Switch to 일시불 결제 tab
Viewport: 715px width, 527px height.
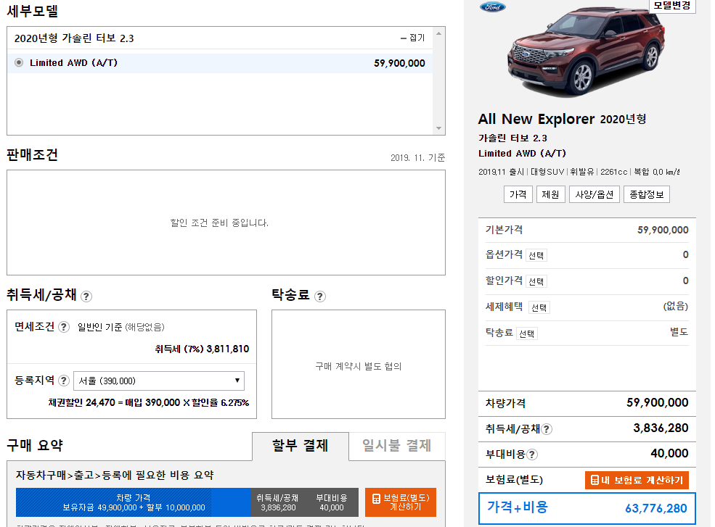[x=397, y=446]
